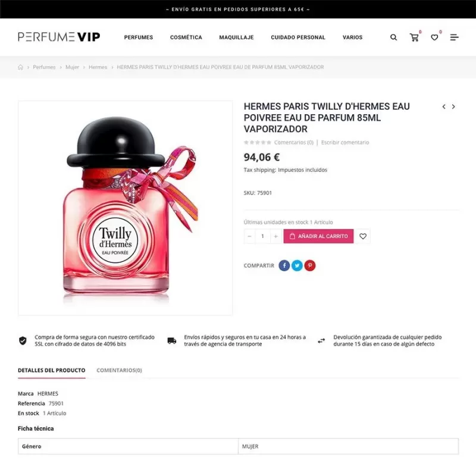Open the hamburger side menu icon
The width and height of the screenshot is (476, 476).
(x=454, y=37)
